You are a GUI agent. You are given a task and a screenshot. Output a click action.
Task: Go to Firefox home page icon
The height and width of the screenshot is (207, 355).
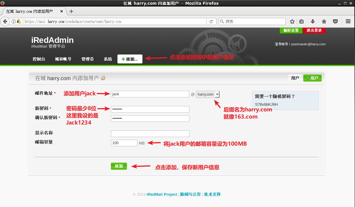point(324,21)
